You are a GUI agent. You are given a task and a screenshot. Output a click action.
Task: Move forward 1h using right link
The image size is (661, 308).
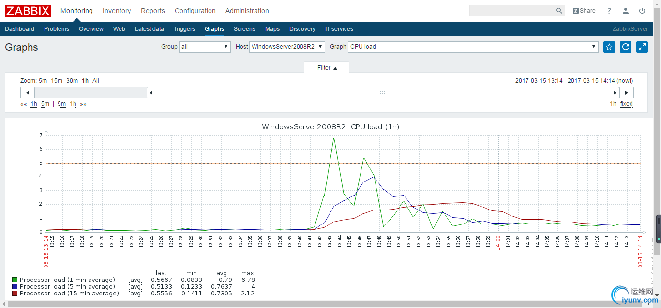(x=73, y=104)
